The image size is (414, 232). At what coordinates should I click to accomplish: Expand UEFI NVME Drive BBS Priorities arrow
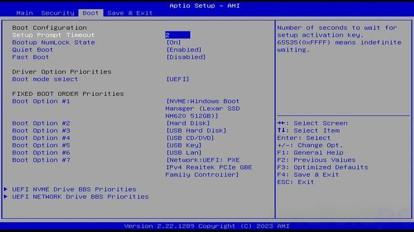click(x=6, y=189)
